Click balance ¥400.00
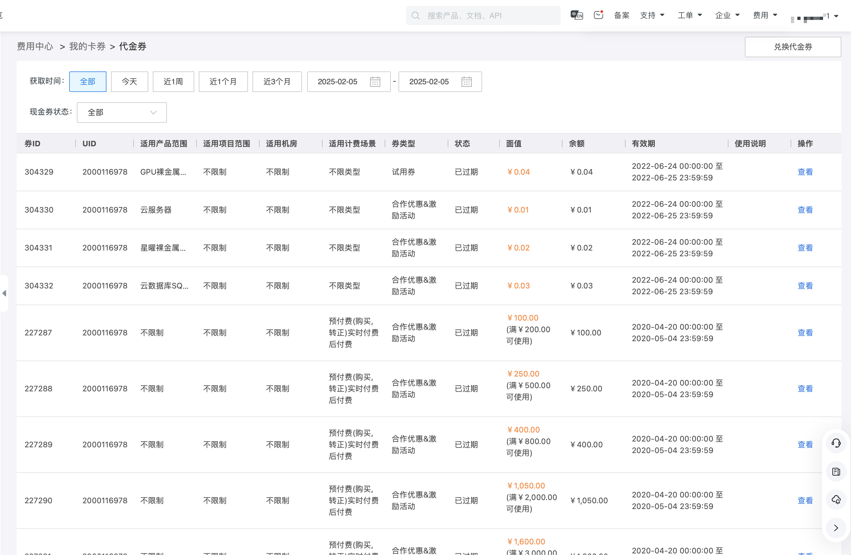This screenshot has height=555, width=851. 586,445
